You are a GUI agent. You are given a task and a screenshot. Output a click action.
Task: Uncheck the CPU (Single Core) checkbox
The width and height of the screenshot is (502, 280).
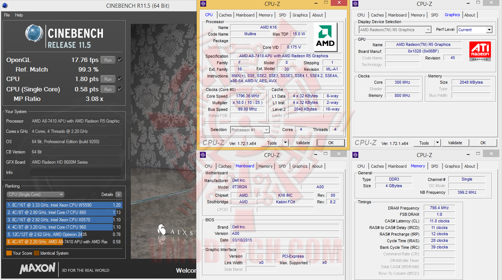(x=120, y=89)
